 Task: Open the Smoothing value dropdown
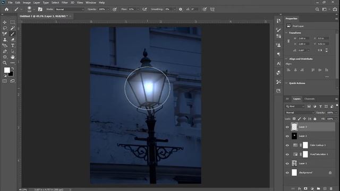pos(174,10)
